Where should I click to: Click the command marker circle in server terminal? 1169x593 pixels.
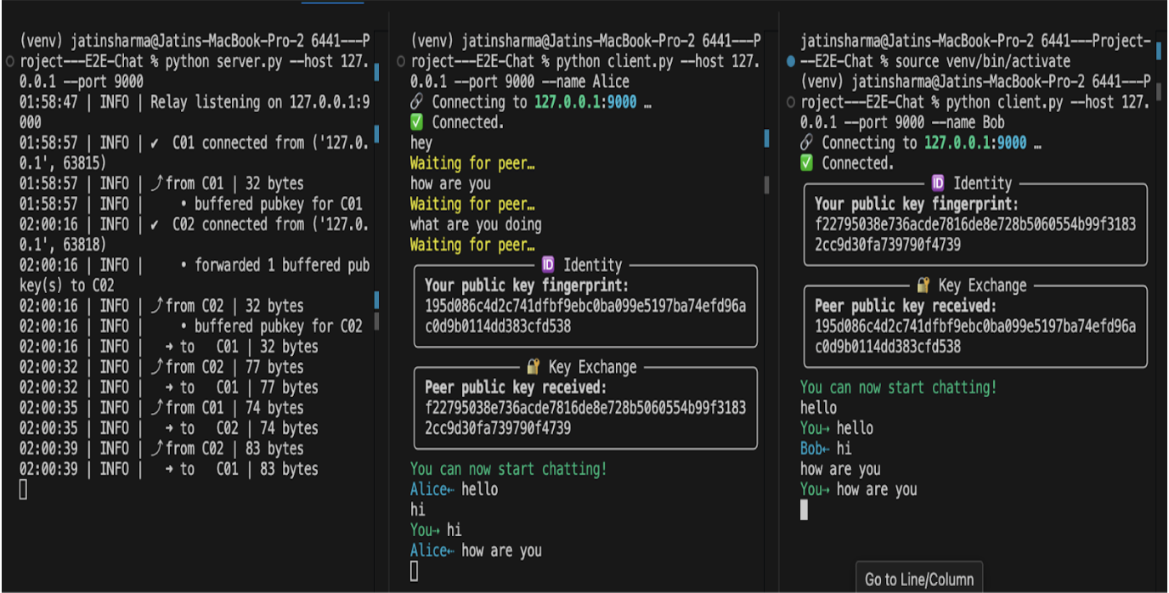point(8,61)
